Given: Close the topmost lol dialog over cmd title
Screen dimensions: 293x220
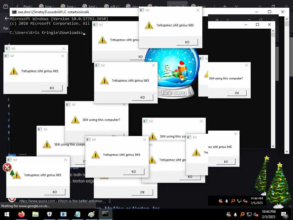Looking at the screenshot, I should pyautogui.click(x=198, y=10).
